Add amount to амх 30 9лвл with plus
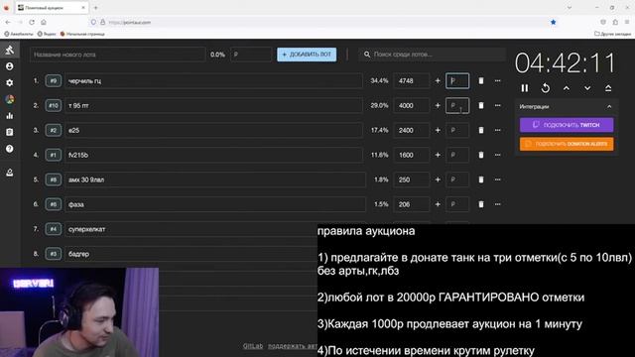This screenshot has width=635, height=357. tap(438, 179)
